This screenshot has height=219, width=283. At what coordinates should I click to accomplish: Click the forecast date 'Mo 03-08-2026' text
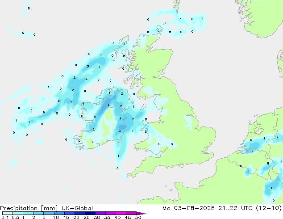[x=188, y=208]
